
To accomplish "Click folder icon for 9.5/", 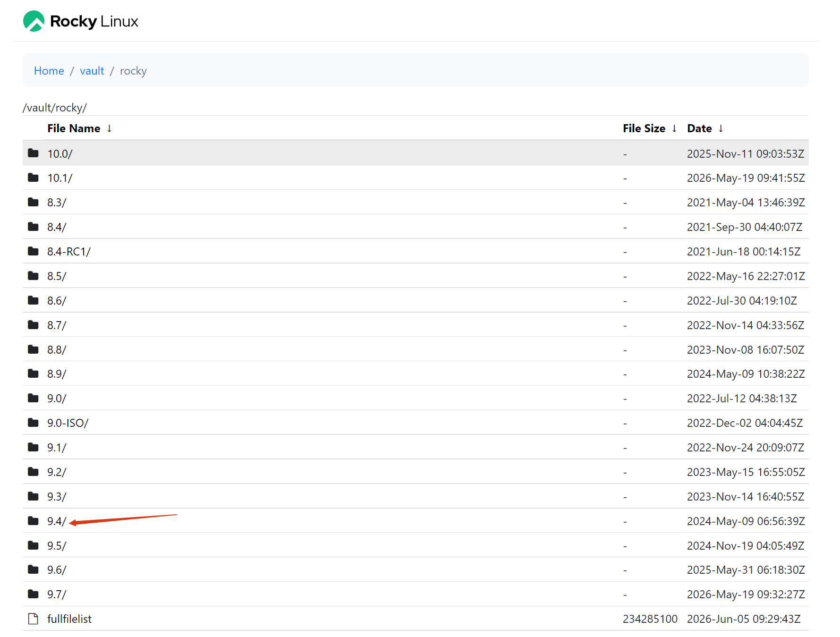I will point(33,545).
